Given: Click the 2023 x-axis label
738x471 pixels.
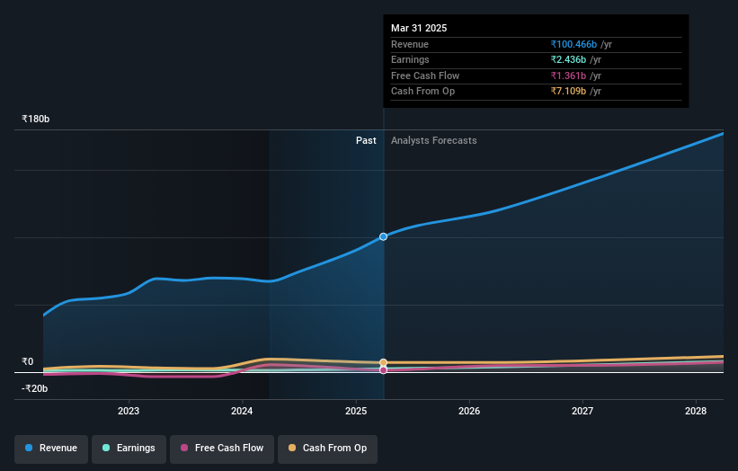Looking at the screenshot, I should [x=129, y=411].
